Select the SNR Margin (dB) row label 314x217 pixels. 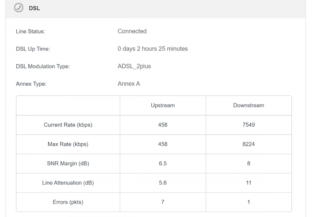point(68,163)
